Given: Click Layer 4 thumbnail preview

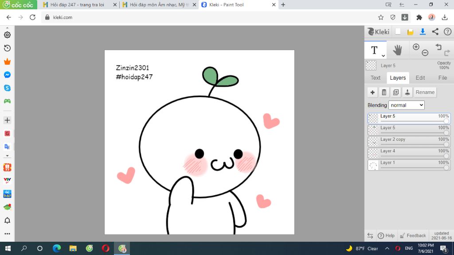Looking at the screenshot, I should point(373,153).
